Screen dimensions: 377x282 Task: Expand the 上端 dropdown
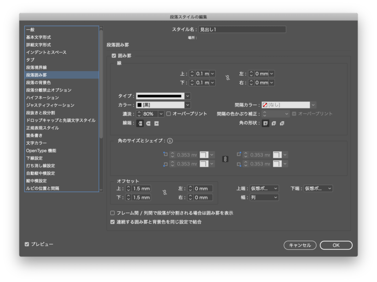pyautogui.click(x=264, y=188)
